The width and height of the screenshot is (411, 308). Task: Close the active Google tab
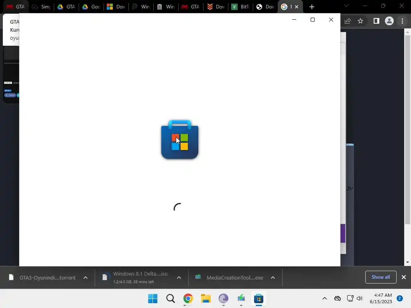pos(297,7)
